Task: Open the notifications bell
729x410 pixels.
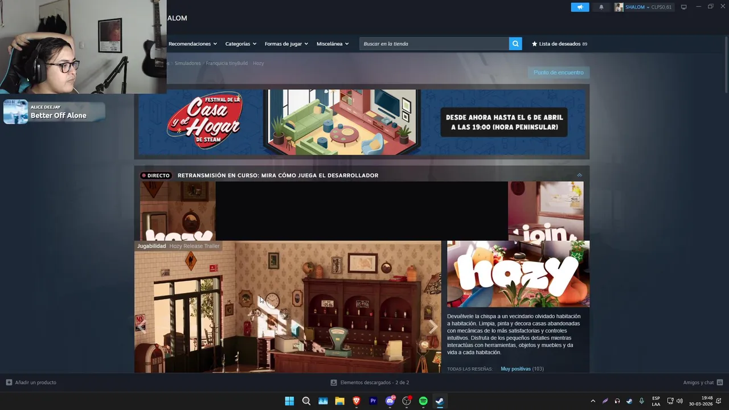Action: point(601,7)
